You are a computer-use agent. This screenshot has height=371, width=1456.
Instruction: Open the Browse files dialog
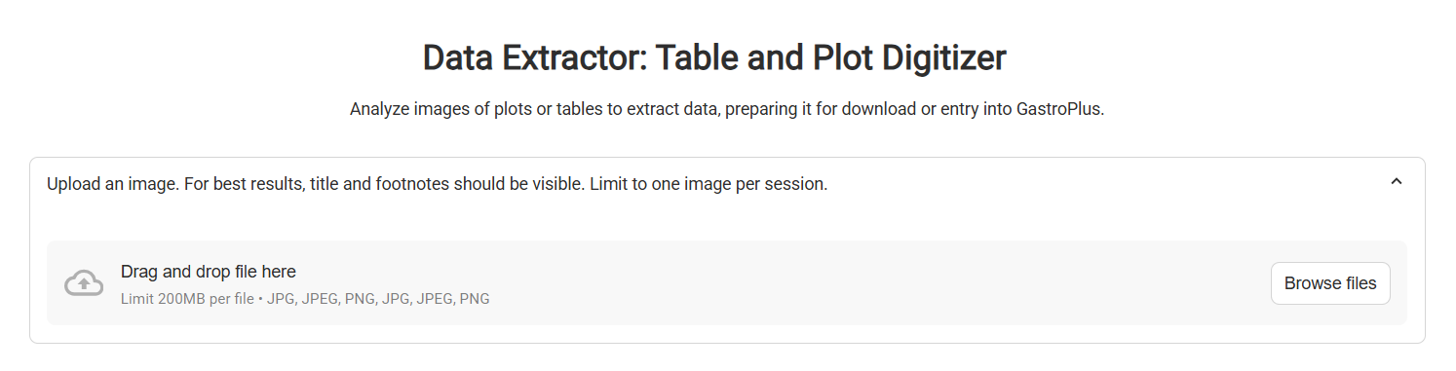[1330, 283]
